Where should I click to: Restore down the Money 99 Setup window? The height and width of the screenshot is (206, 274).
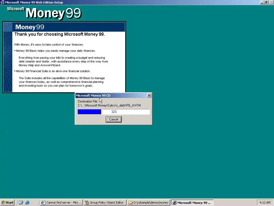(x=266, y=2)
